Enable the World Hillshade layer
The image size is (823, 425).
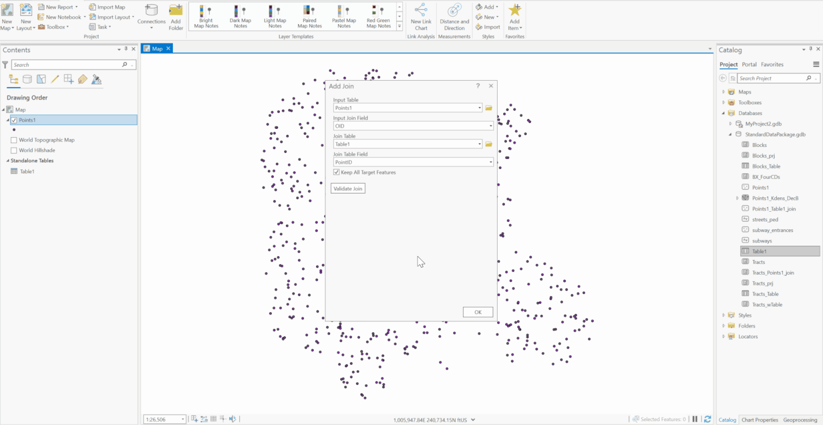14,150
